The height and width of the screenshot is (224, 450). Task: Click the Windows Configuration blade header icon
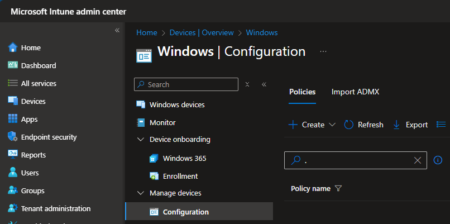pyautogui.click(x=144, y=55)
